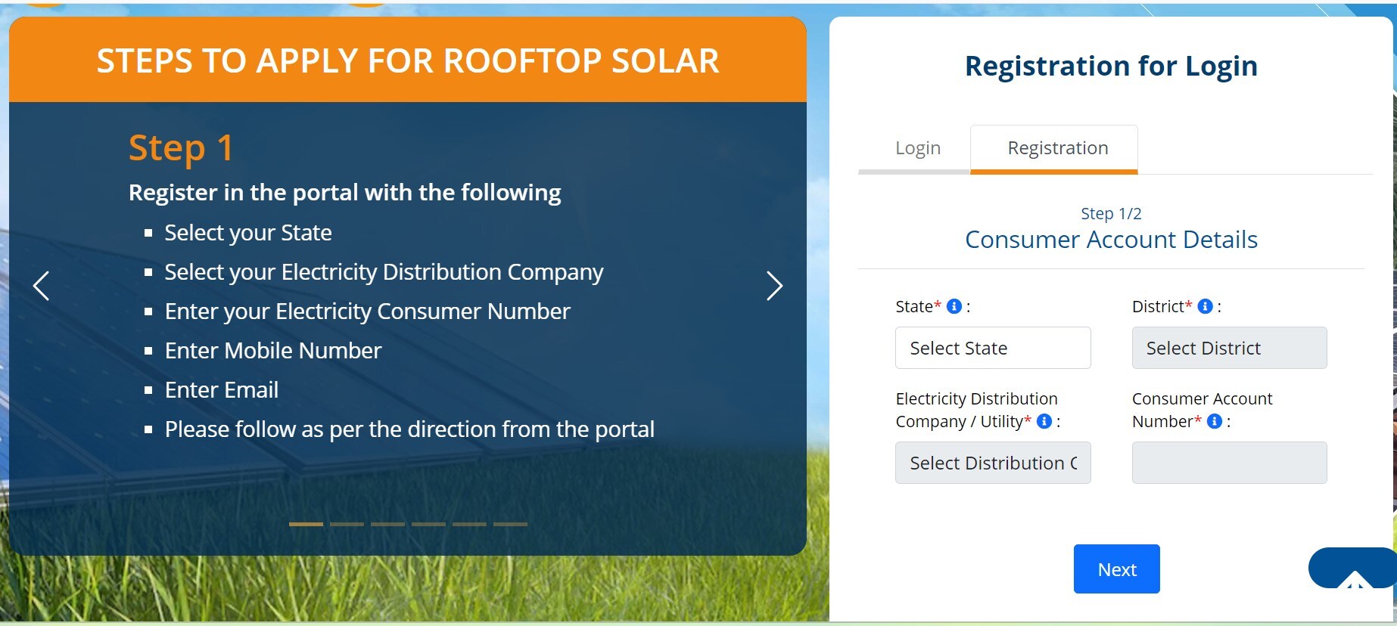Open the Select District dropdown

tap(1229, 348)
